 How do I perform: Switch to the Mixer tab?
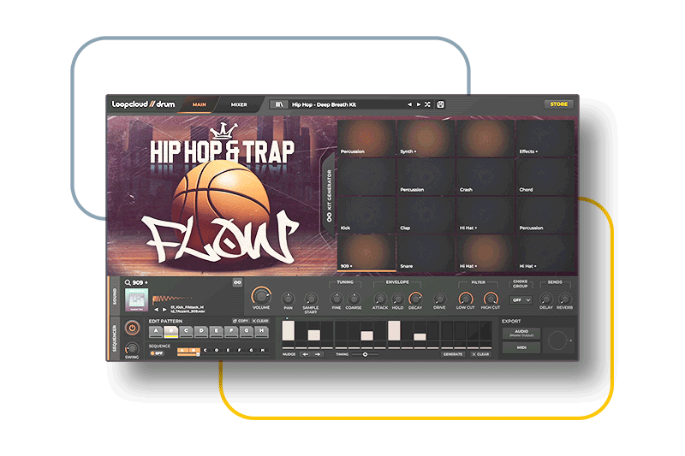(x=239, y=104)
